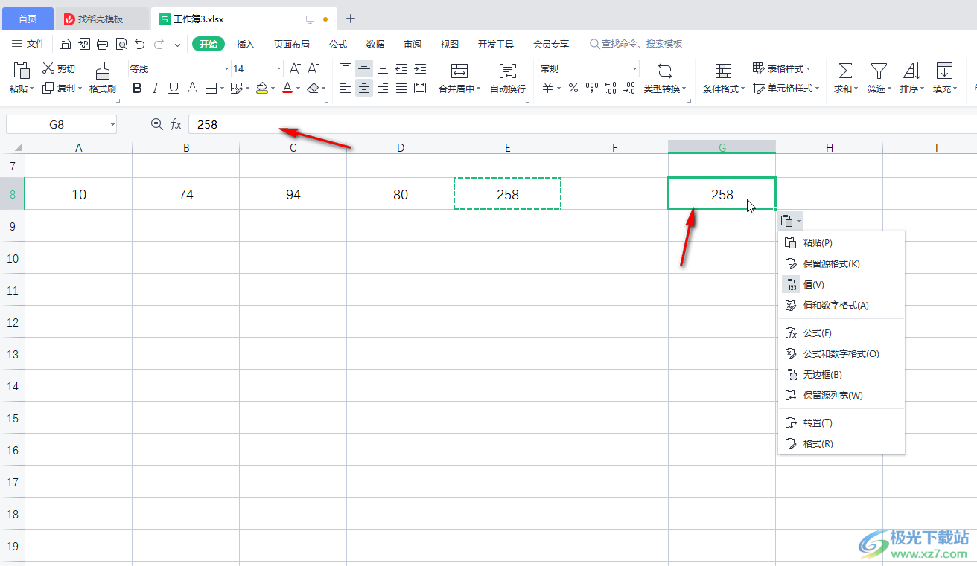The height and width of the screenshot is (566, 977).
Task: Click the Cut (剪切) tool
Action: tap(58, 68)
